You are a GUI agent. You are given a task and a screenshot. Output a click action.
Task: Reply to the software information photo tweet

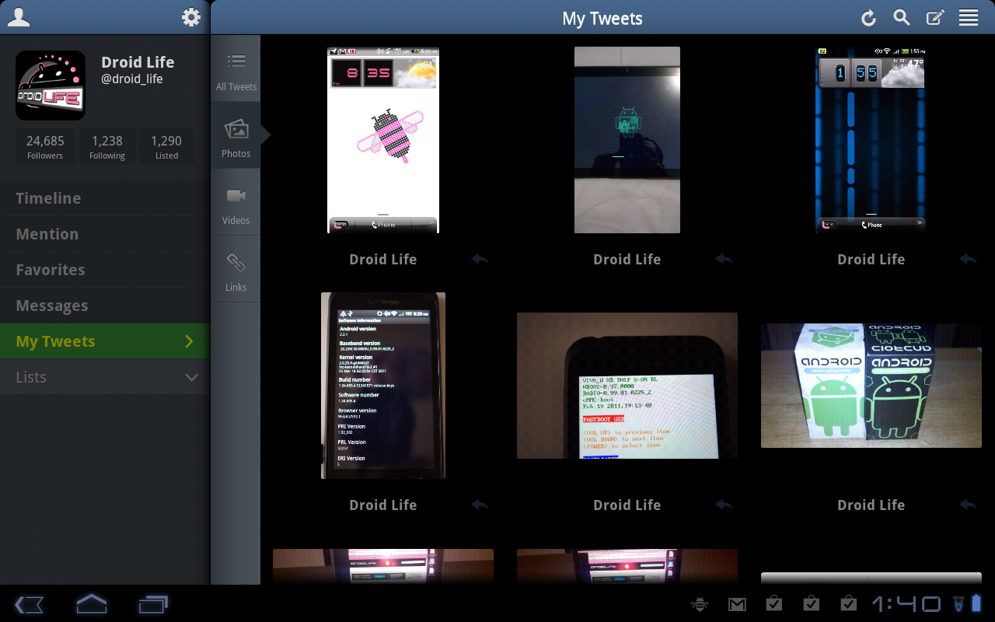tap(480, 505)
